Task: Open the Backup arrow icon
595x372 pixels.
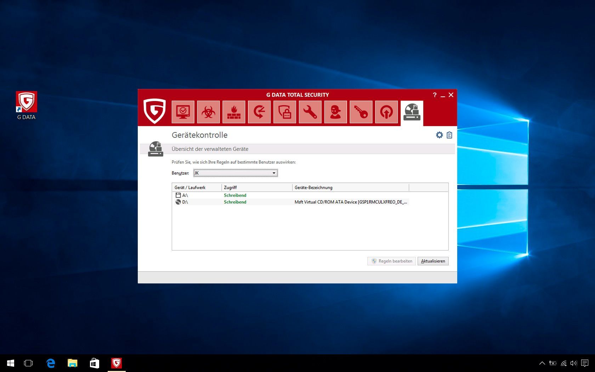Action: [x=259, y=112]
